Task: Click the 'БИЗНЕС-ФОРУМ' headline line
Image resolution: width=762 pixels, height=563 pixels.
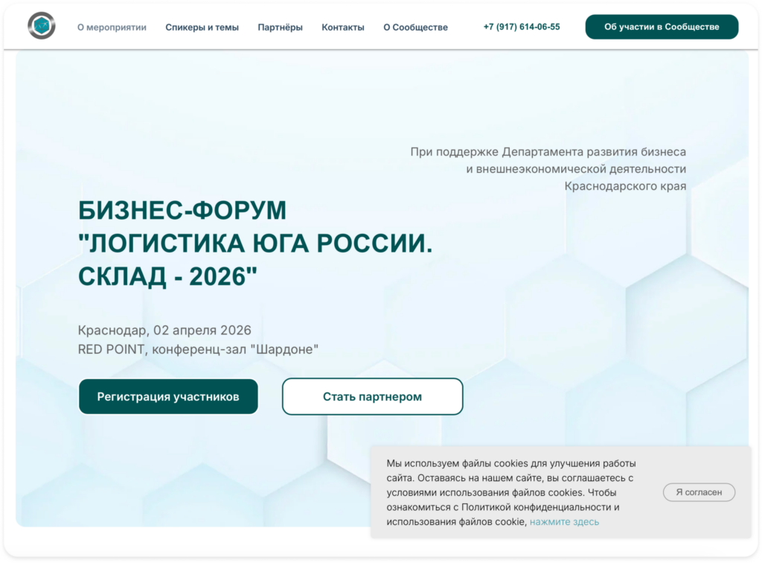Action: [182, 211]
